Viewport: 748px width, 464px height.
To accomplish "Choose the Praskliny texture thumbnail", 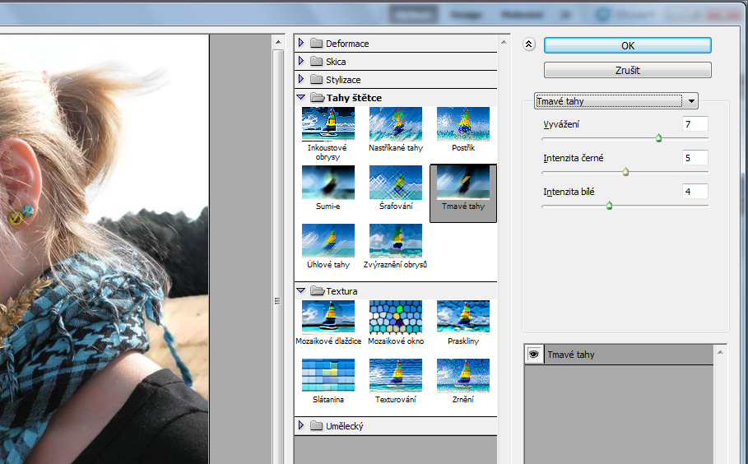I will click(462, 317).
